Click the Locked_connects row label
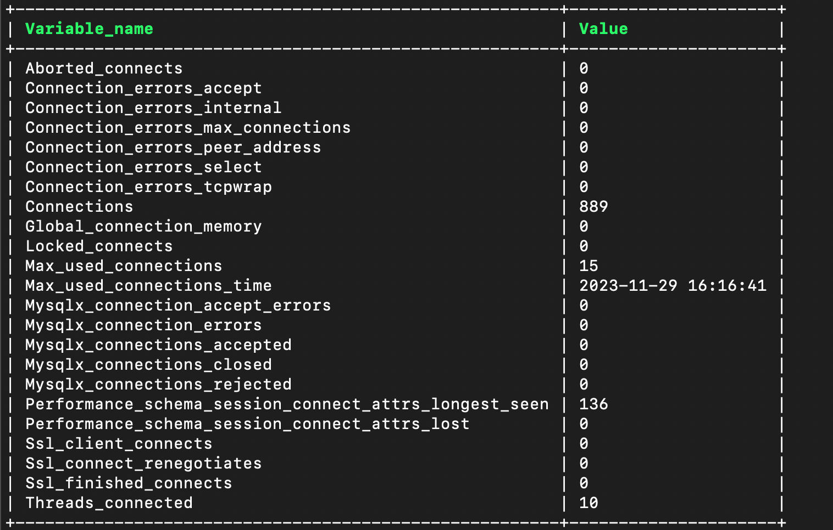Screen dimensions: 833x530 99,246
